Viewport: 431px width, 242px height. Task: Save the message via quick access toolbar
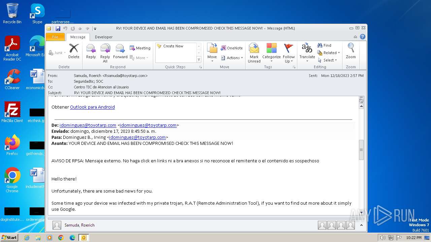coord(58,29)
